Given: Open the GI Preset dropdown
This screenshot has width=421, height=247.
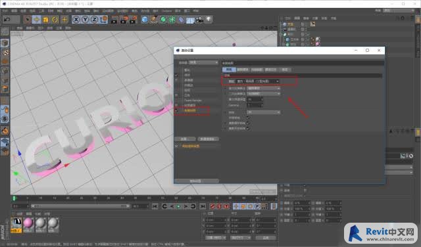Looking at the screenshot, I should [x=258, y=81].
